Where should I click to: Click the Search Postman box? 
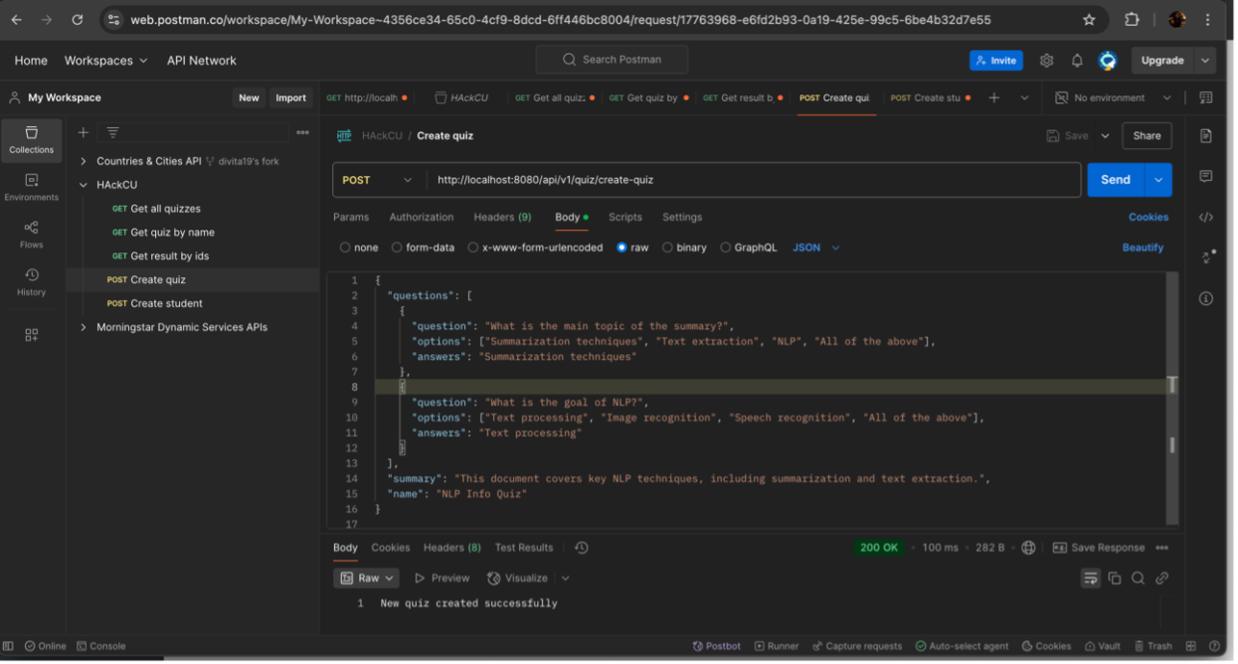point(612,60)
